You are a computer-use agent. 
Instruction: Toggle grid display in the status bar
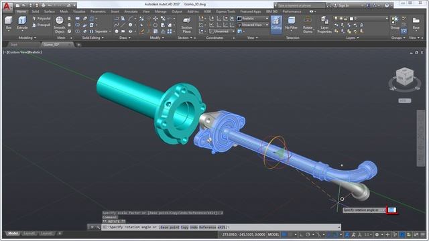click(x=284, y=234)
